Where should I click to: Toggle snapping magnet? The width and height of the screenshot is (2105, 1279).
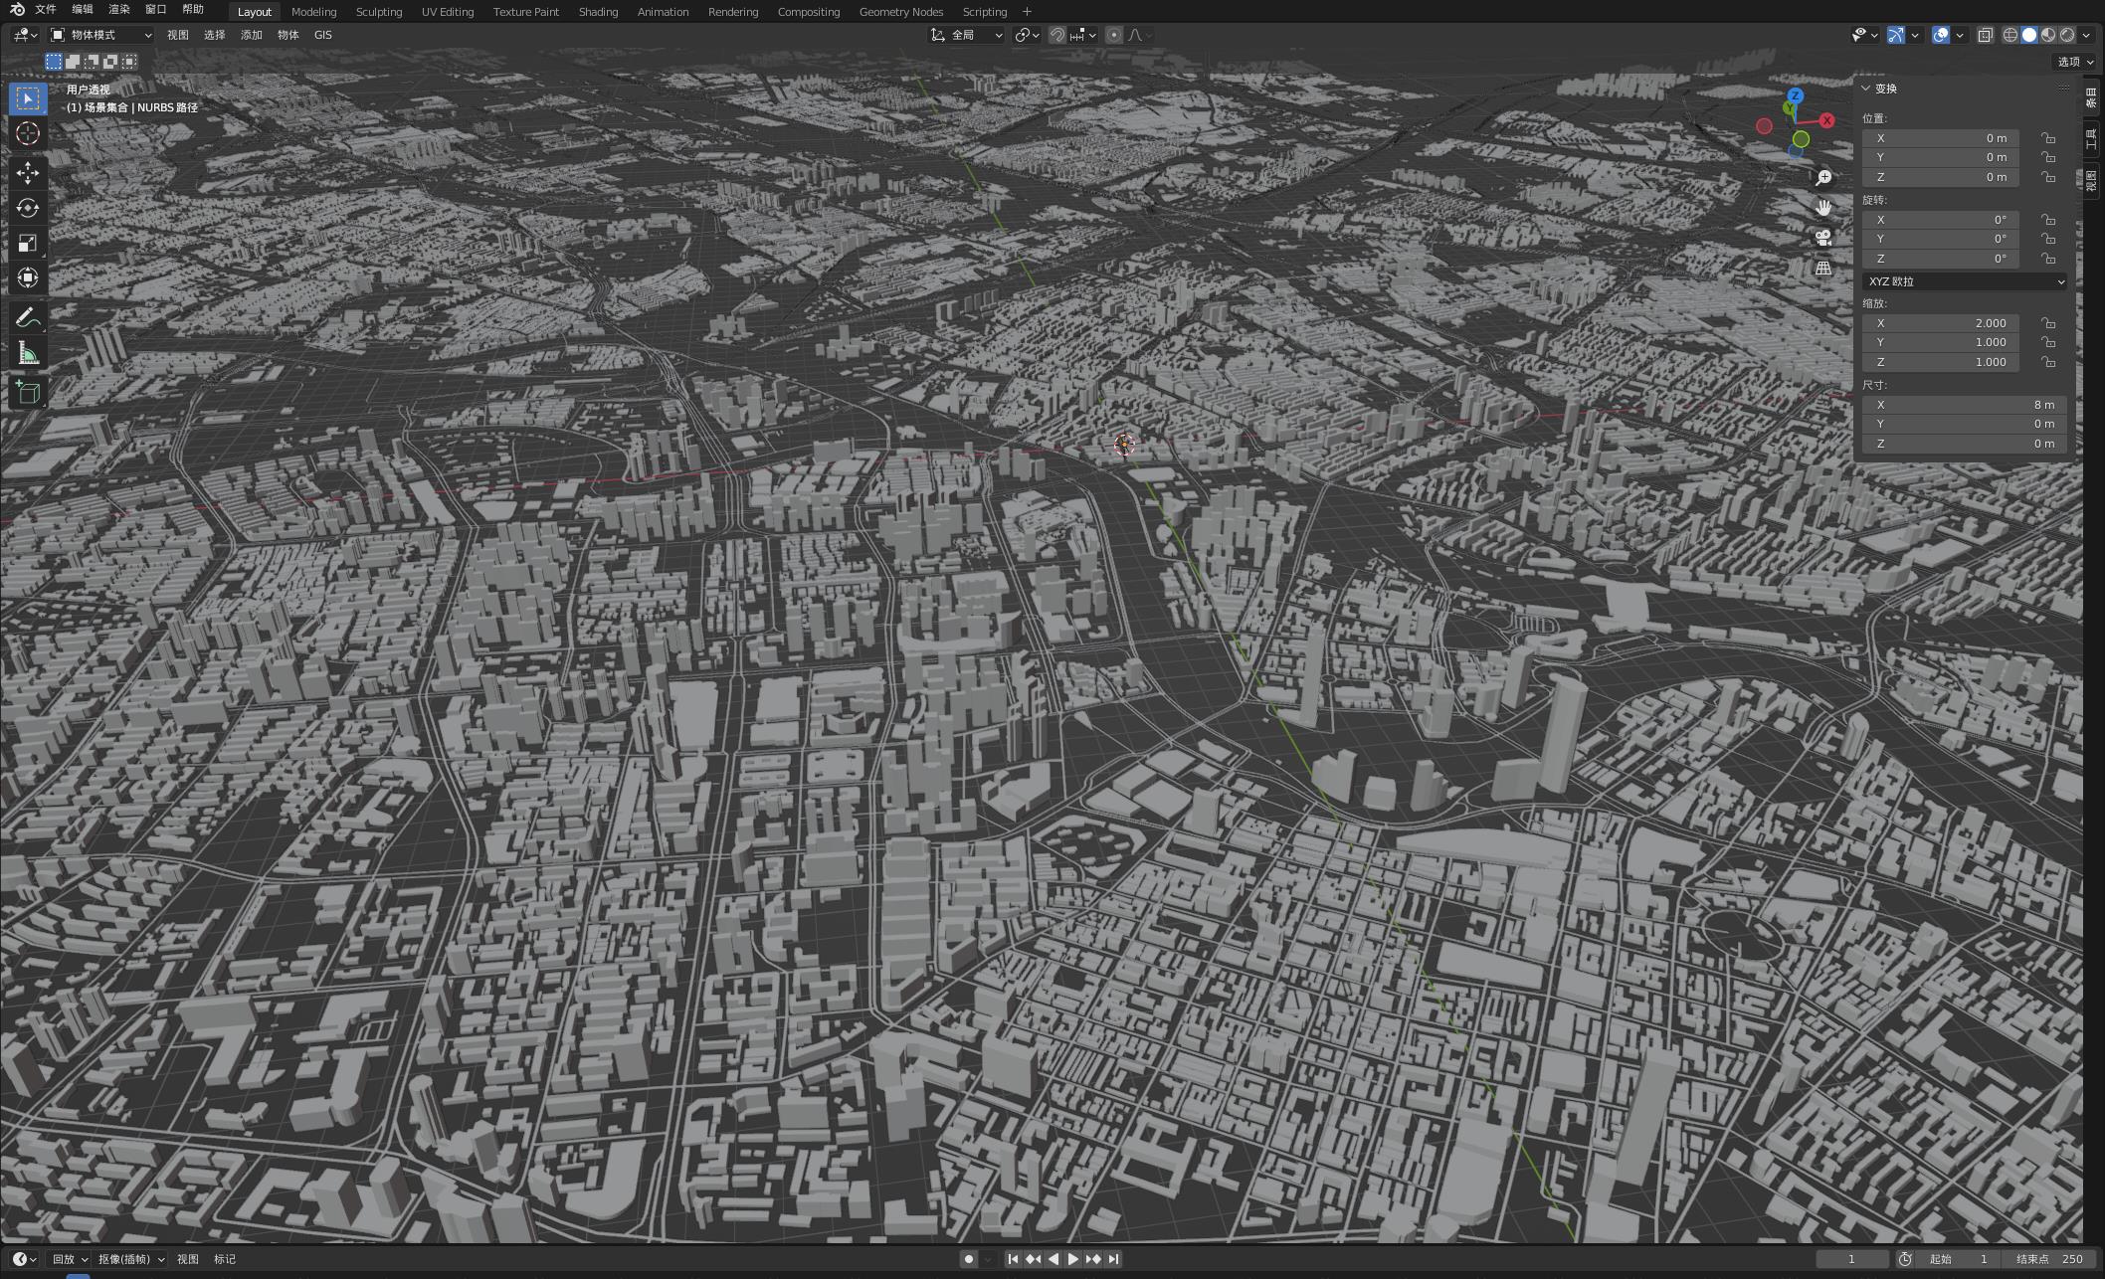(1057, 35)
